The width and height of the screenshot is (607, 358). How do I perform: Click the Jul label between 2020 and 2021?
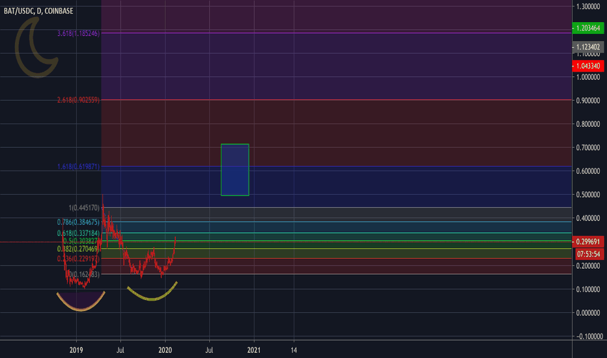coord(209,350)
